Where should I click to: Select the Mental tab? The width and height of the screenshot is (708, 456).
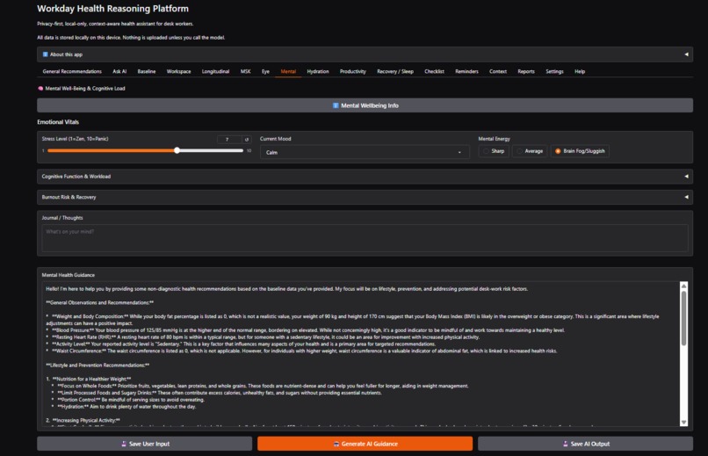click(x=288, y=71)
